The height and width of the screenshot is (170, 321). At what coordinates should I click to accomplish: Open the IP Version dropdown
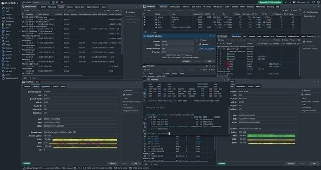(x=177, y=52)
